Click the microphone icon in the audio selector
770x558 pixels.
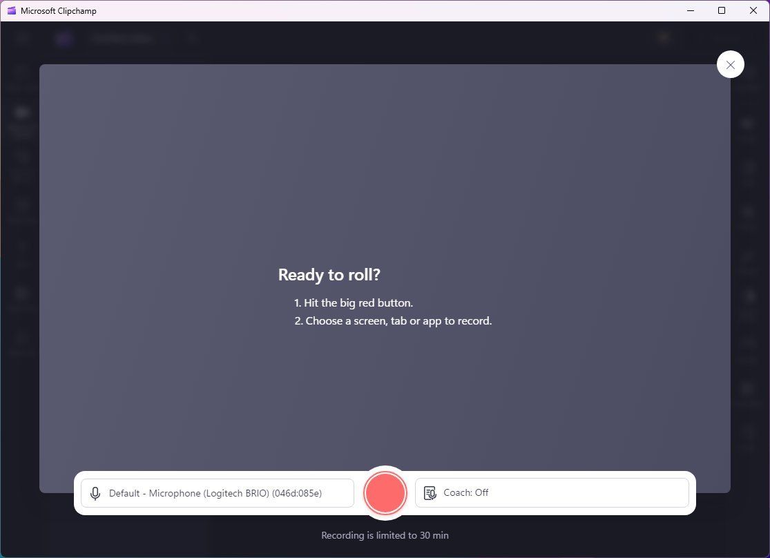[x=95, y=493]
